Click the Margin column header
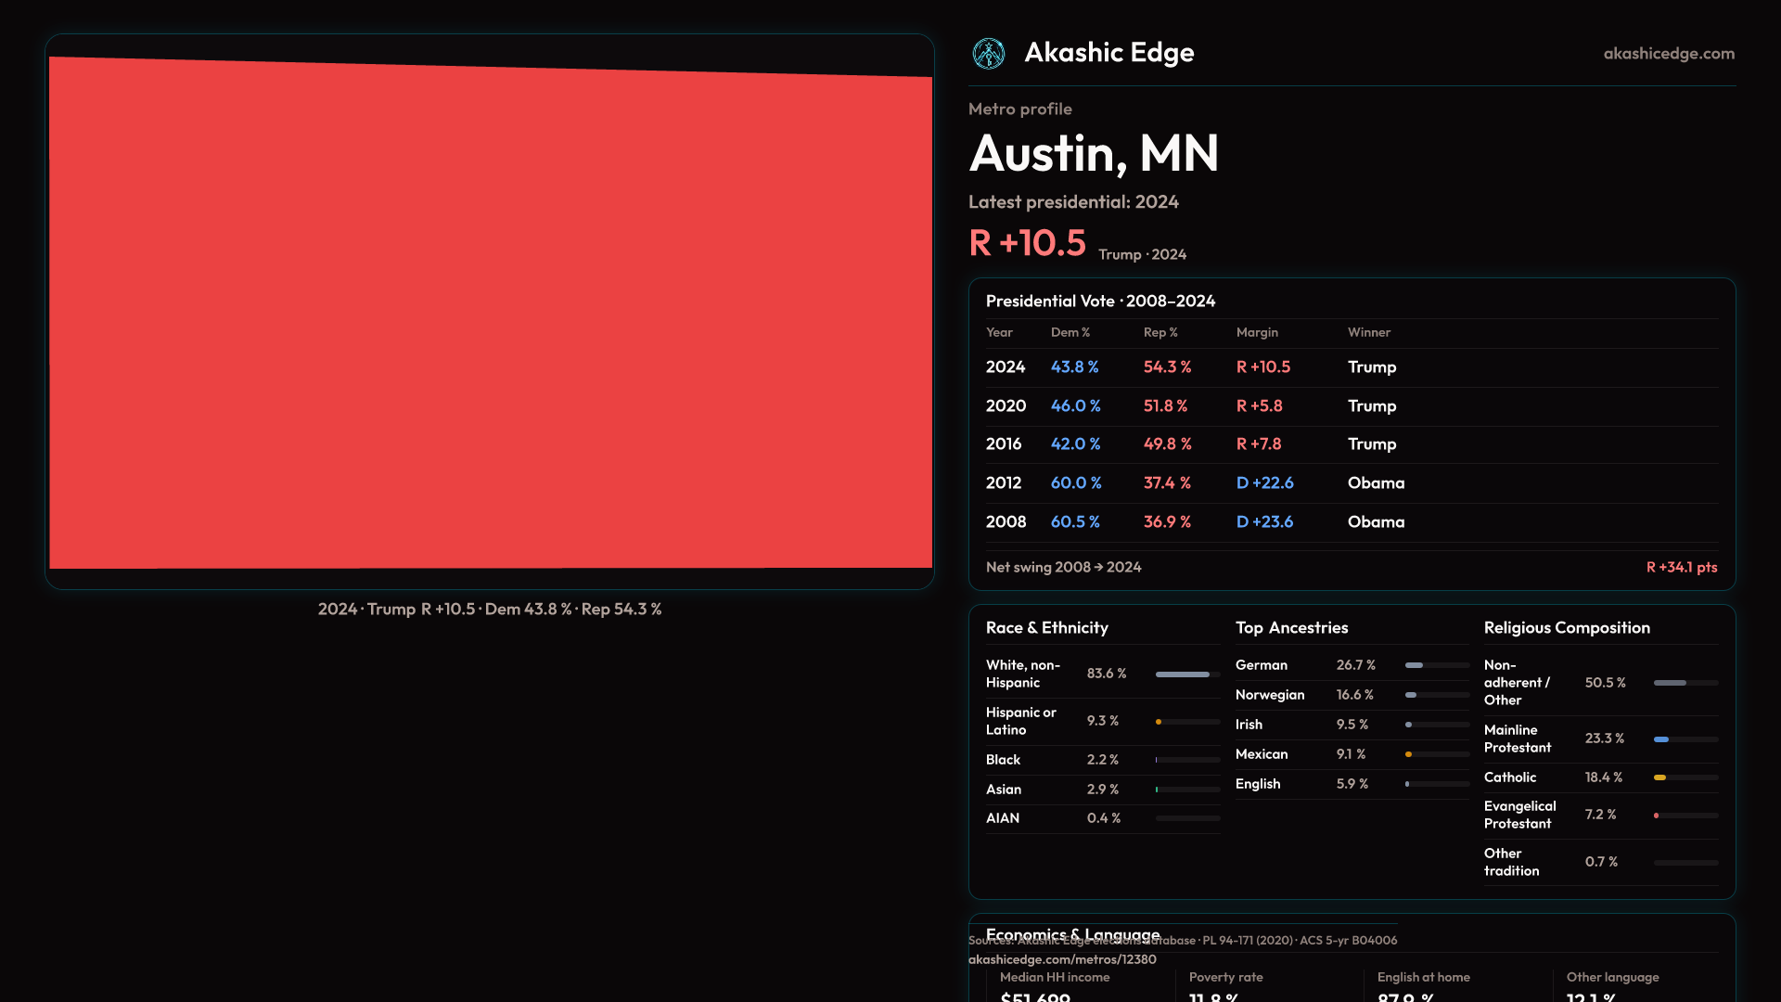The height and width of the screenshot is (1002, 1781). tap(1257, 332)
